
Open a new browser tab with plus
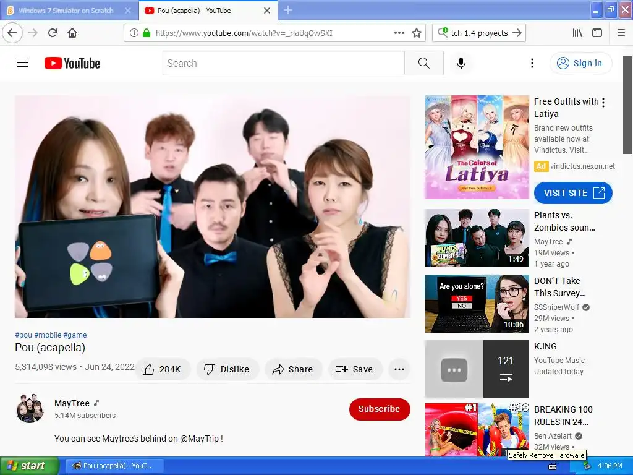tap(288, 10)
